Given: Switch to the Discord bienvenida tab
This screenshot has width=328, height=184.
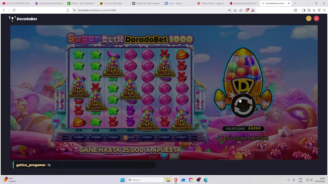Looking at the screenshot, I should pos(49,3).
